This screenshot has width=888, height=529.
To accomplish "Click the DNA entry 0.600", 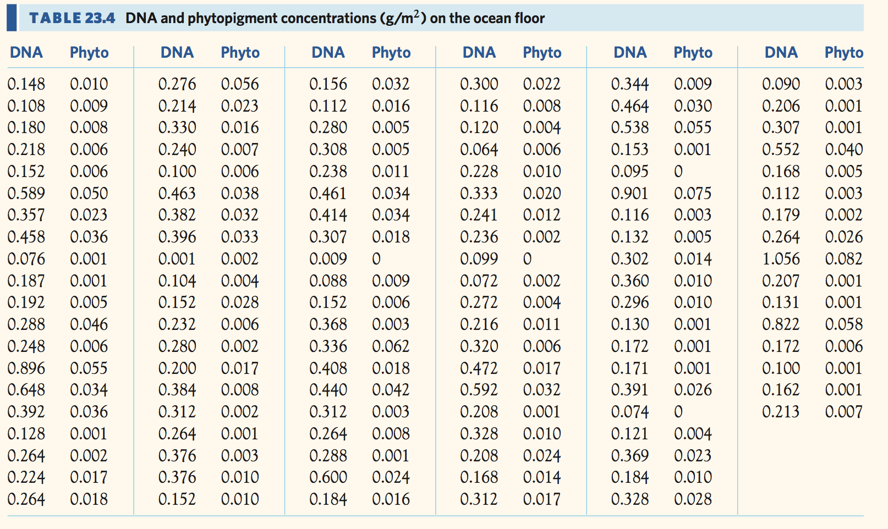I will [328, 477].
